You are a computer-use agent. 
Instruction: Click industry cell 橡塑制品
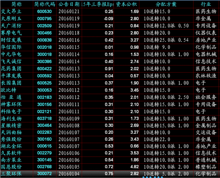[206, 167]
